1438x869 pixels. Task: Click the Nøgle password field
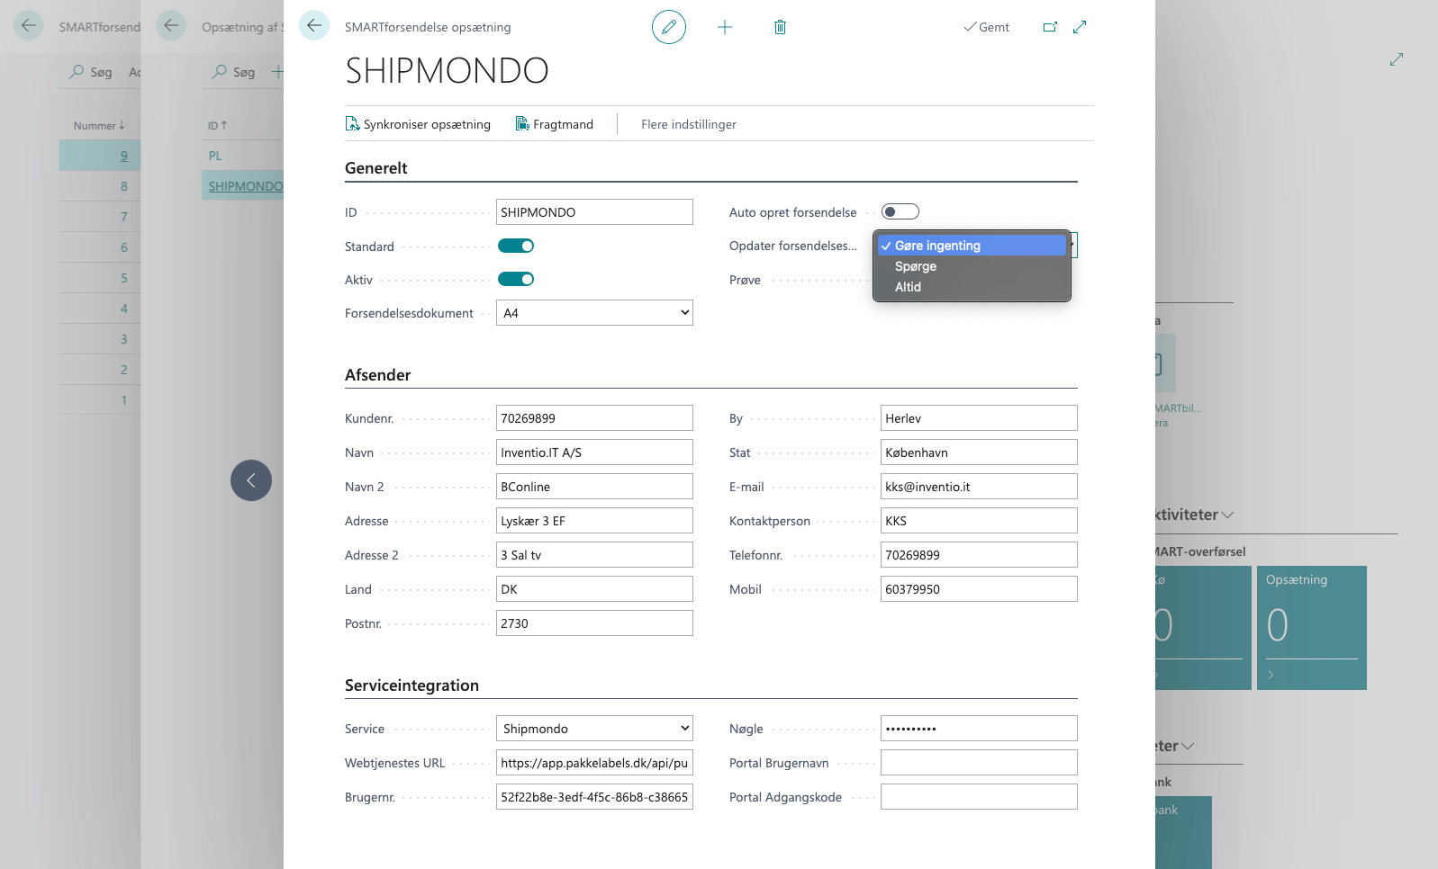click(979, 729)
